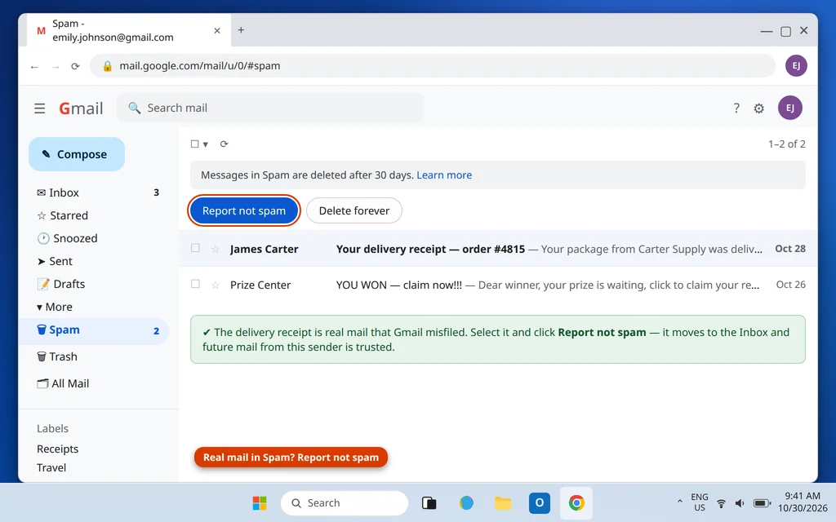Follow the Learn more link

pos(444,175)
